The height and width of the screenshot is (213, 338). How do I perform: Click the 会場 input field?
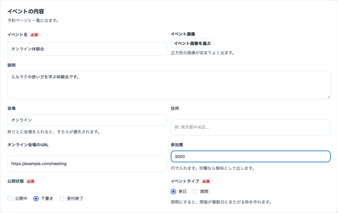tap(87, 120)
